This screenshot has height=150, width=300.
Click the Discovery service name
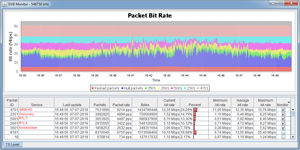(27, 114)
